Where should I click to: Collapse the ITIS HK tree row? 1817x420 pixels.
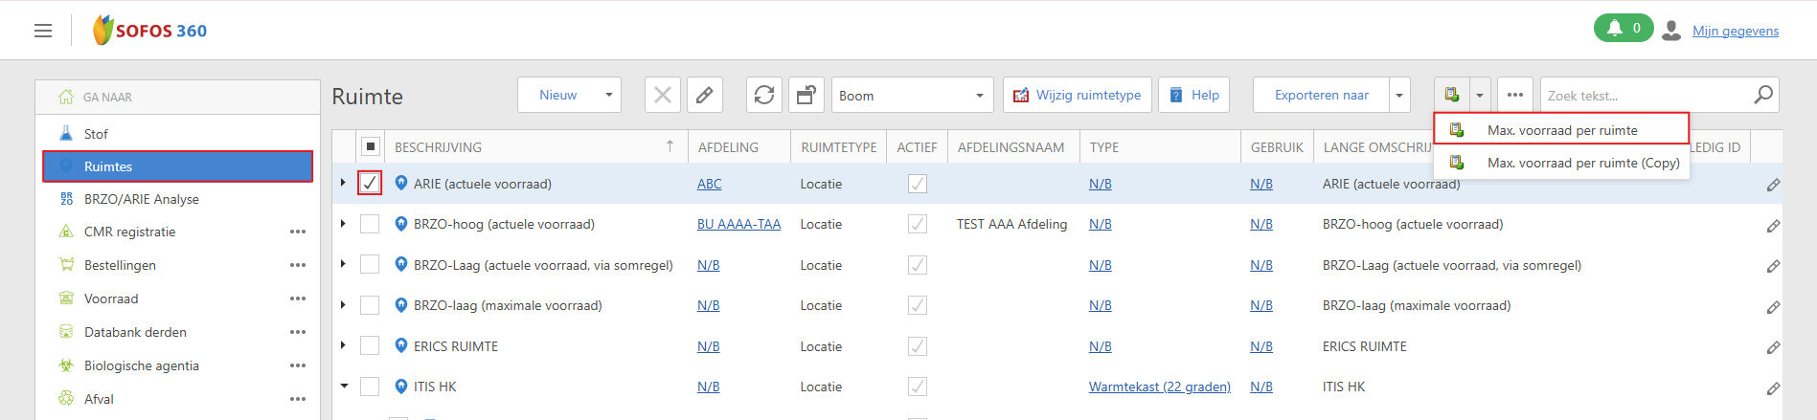pos(344,387)
